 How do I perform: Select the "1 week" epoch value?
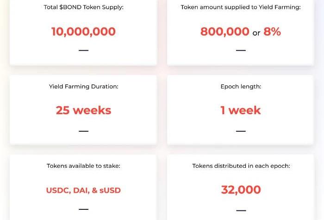coord(241,110)
